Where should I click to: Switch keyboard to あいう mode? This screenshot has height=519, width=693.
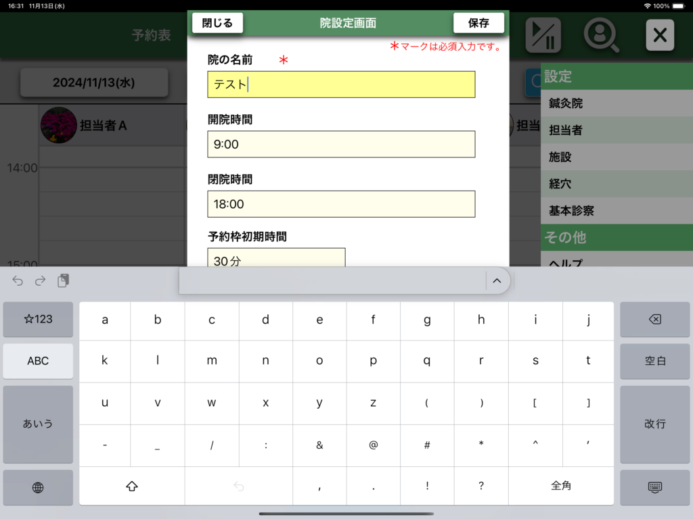pos(38,424)
